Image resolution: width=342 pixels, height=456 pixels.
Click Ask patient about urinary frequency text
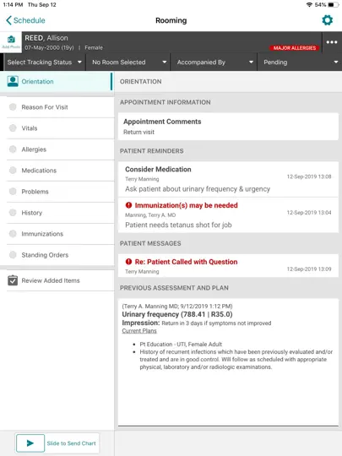[198, 189]
